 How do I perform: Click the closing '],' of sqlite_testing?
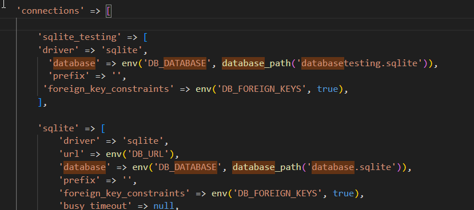42,102
